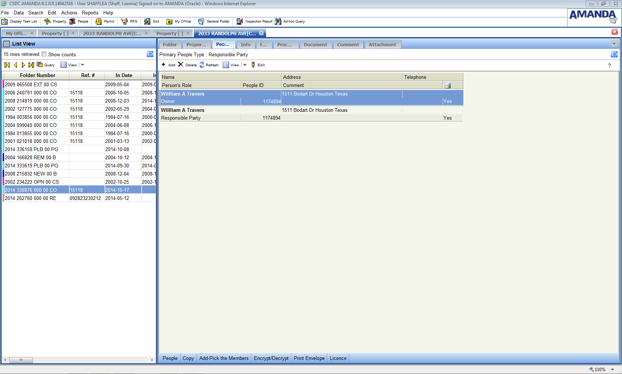Select folder 2014 262760 000 00 RE row
The width and height of the screenshot is (622, 374).
click(x=31, y=198)
